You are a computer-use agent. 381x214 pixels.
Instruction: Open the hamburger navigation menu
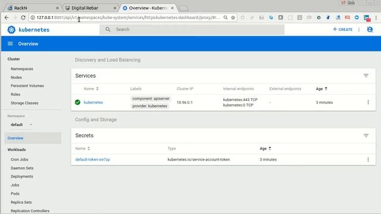point(10,43)
